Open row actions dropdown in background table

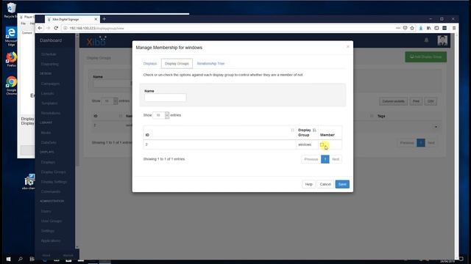pyautogui.click(x=436, y=127)
